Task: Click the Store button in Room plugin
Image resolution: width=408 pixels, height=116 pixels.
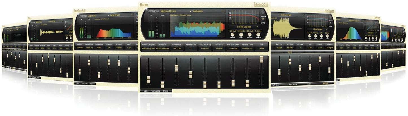Action: (x=166, y=91)
